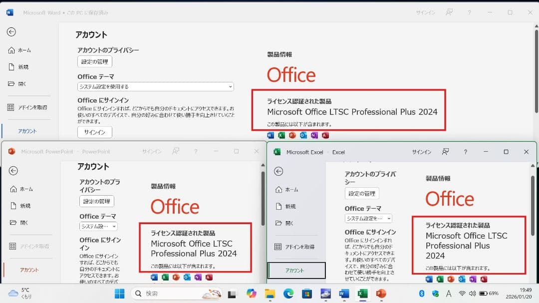
Task: Open Excel from the Windows taskbar
Action: [x=362, y=295]
